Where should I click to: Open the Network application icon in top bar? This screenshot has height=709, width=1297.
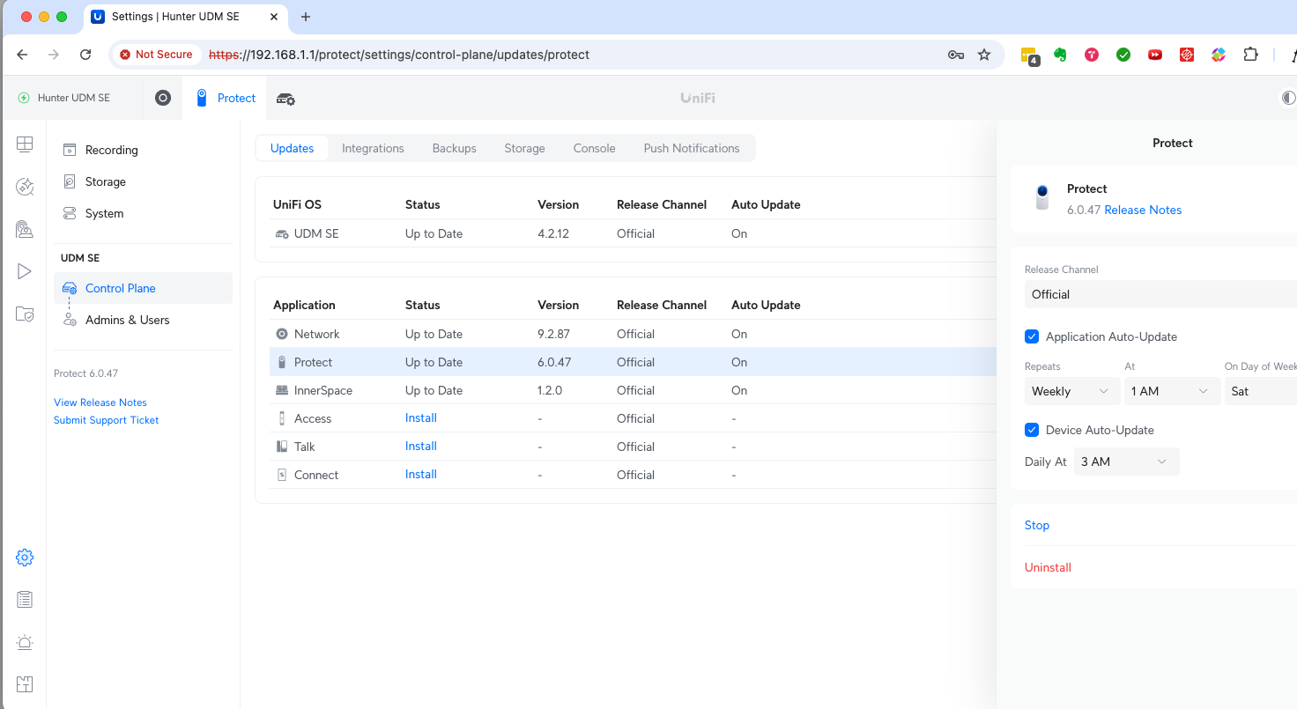(x=163, y=98)
